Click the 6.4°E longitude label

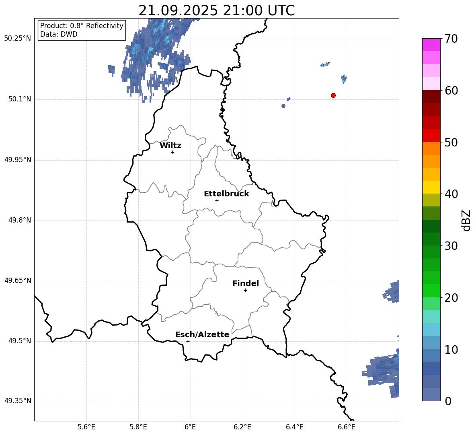click(x=294, y=427)
